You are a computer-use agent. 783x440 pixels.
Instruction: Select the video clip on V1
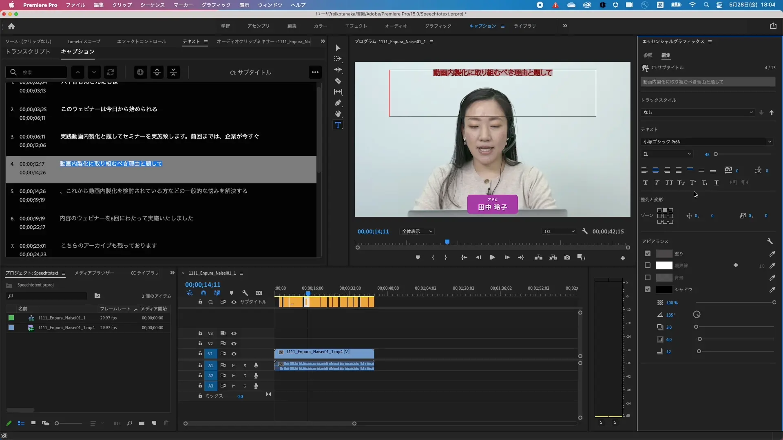pyautogui.click(x=324, y=353)
